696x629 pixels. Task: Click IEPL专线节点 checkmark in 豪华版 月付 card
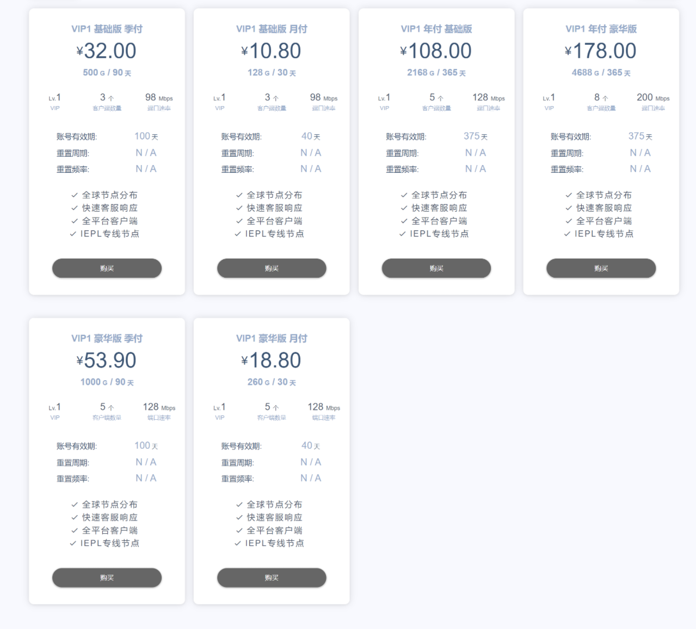(x=238, y=543)
